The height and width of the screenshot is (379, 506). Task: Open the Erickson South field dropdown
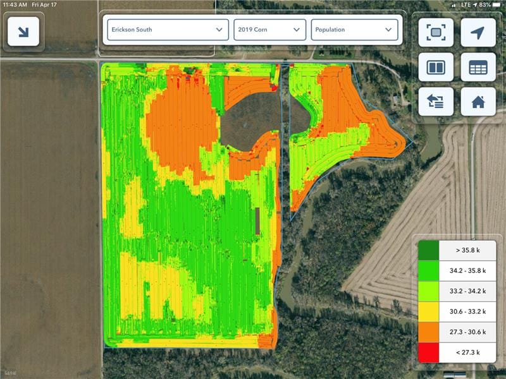click(x=168, y=30)
